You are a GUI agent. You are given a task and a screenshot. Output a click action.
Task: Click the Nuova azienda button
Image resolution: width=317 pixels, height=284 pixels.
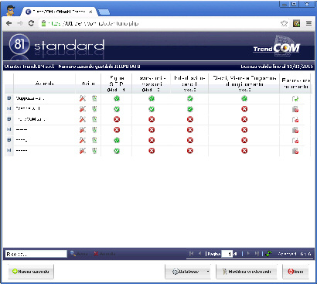point(31,272)
